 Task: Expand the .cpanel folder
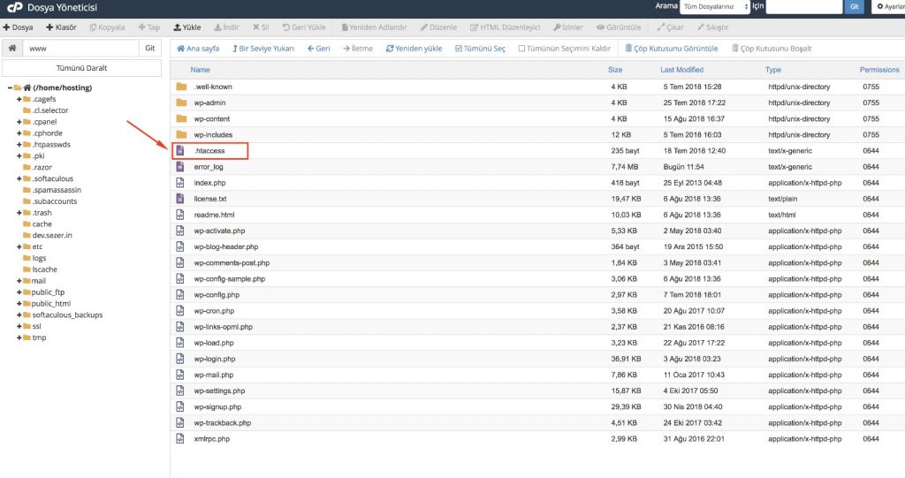(19, 122)
